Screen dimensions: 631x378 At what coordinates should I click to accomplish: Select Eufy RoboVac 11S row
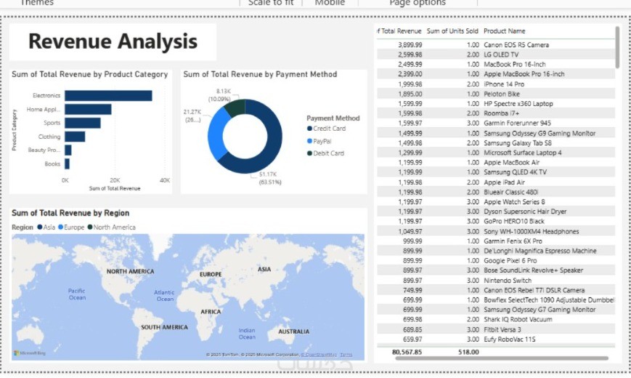click(496, 339)
